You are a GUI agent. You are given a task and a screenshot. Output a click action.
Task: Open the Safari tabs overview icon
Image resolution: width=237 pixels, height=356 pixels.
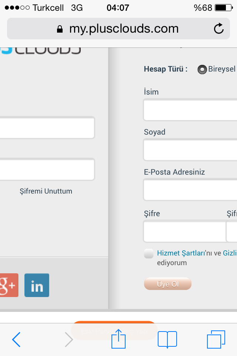click(x=216, y=339)
